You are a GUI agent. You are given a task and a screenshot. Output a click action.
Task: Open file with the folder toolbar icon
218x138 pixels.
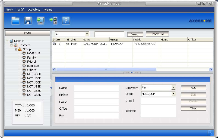15,21
